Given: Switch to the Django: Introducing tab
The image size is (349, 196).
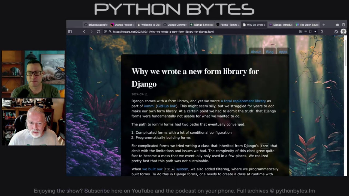Looking at the screenshot, I should (x=281, y=25).
